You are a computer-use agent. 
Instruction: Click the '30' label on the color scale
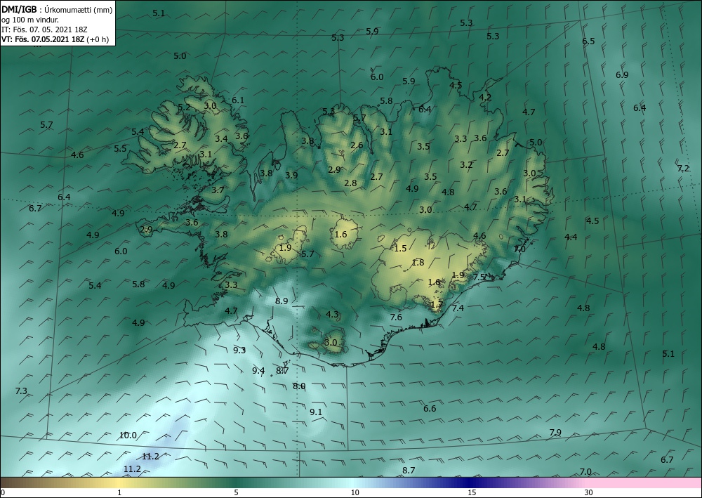pos(589,492)
